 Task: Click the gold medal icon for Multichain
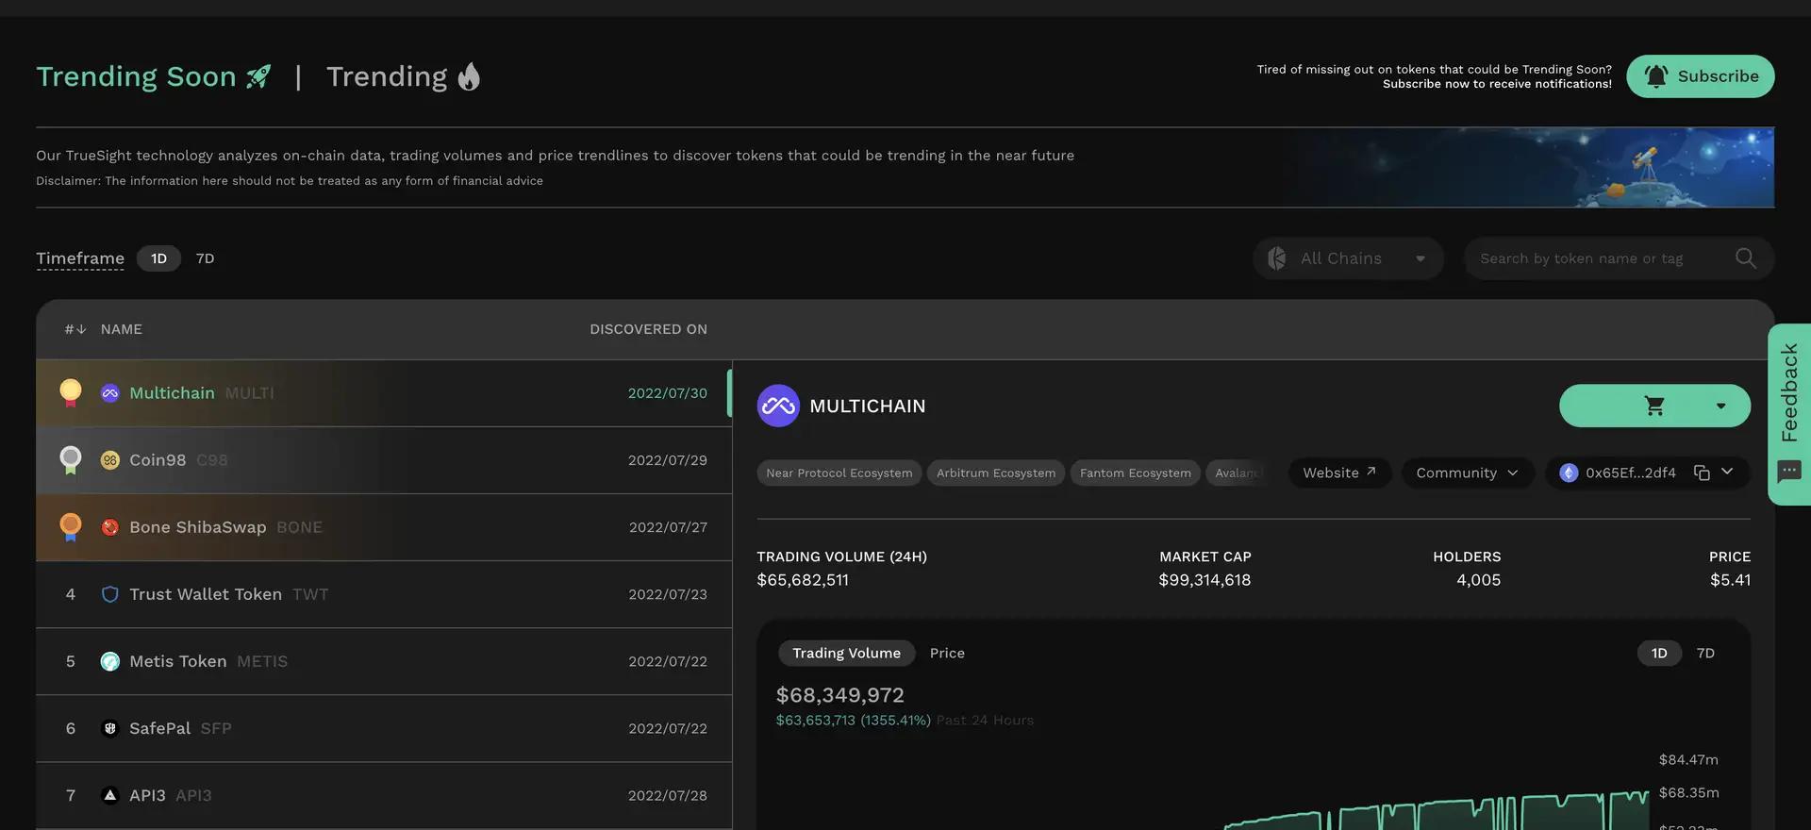point(71,392)
